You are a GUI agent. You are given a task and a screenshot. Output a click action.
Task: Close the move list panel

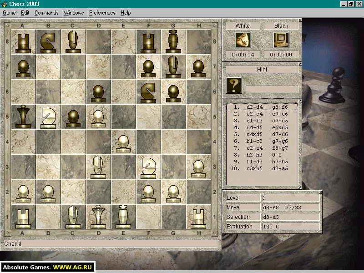(300, 101)
